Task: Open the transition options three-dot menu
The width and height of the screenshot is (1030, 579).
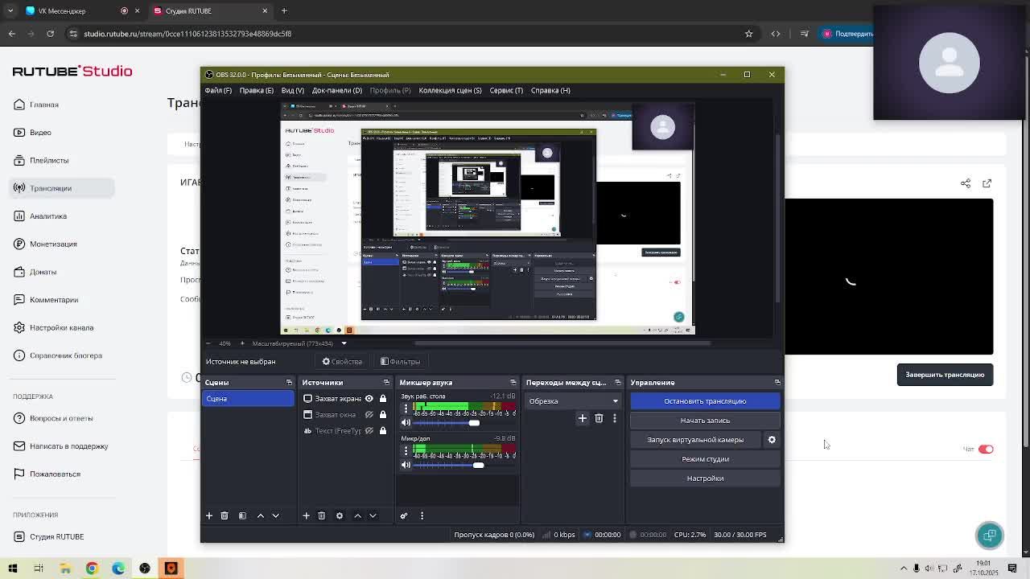Action: 615,418
